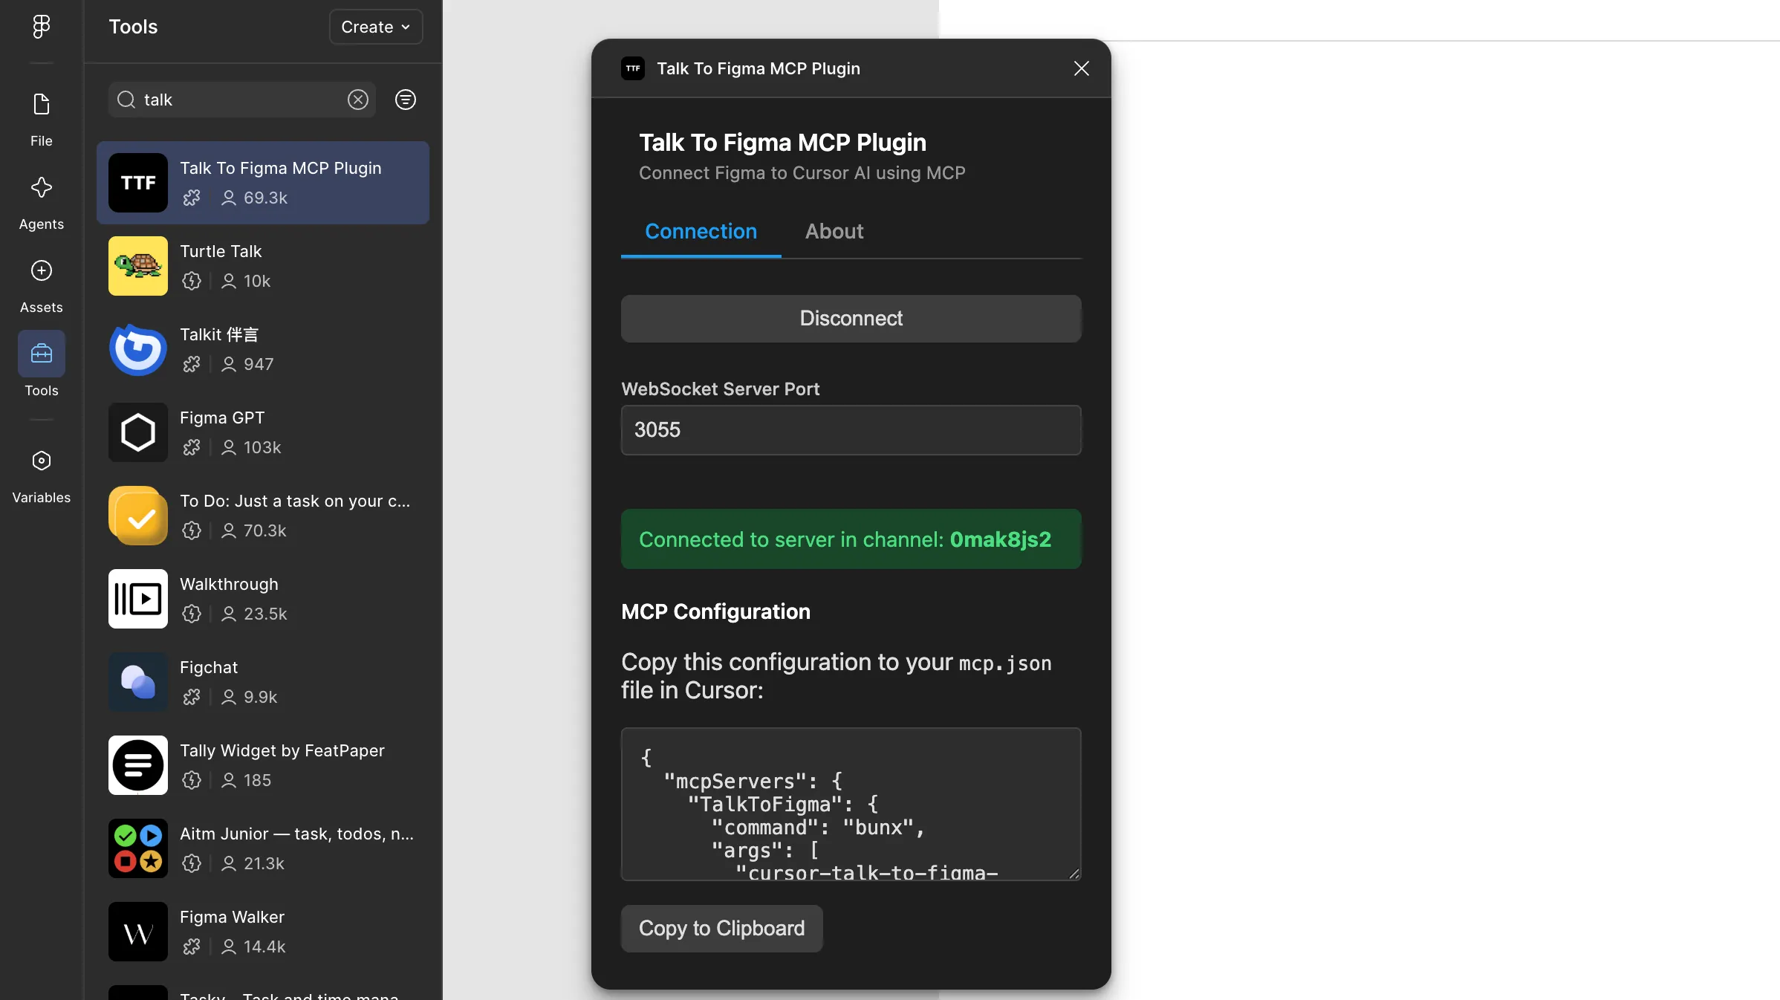
Task: Click the widget type icon under Walkthrough
Action: coord(192,614)
